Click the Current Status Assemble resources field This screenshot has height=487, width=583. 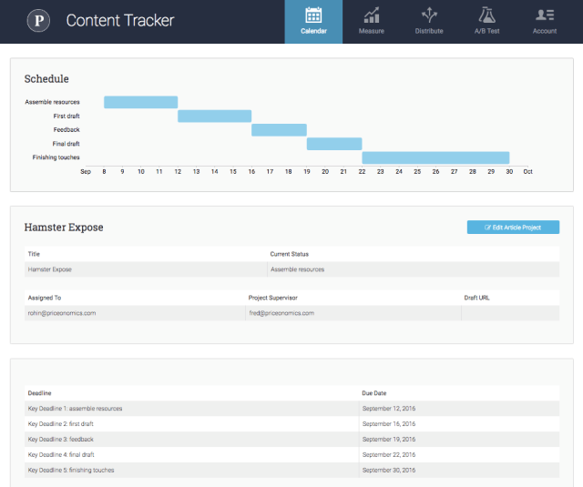(413, 269)
